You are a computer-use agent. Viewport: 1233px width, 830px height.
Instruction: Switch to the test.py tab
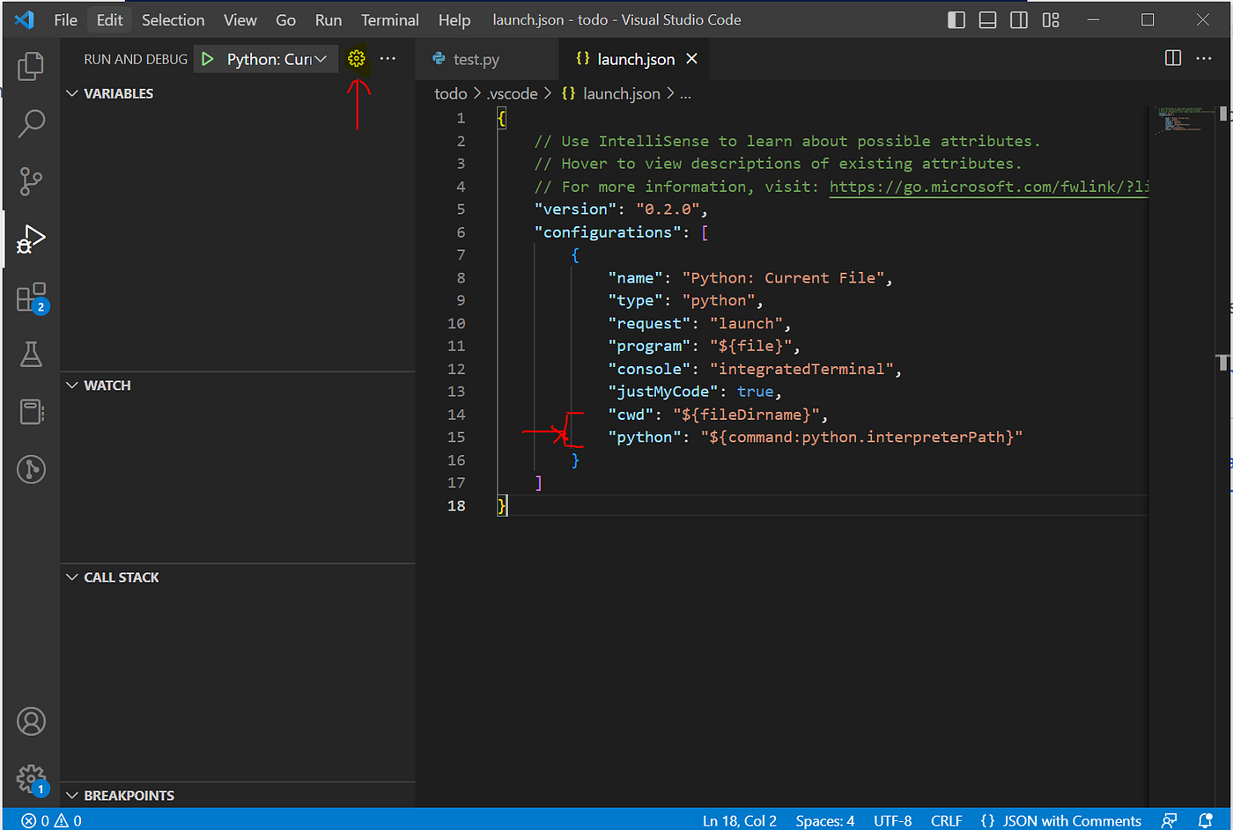[x=476, y=59]
